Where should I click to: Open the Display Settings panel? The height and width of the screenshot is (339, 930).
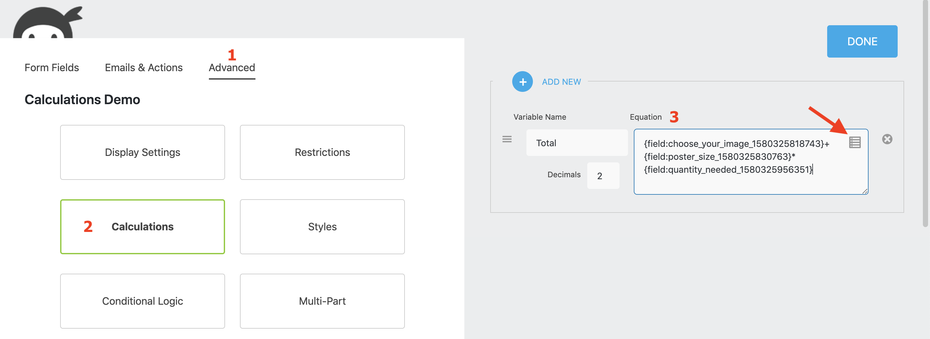pyautogui.click(x=142, y=152)
